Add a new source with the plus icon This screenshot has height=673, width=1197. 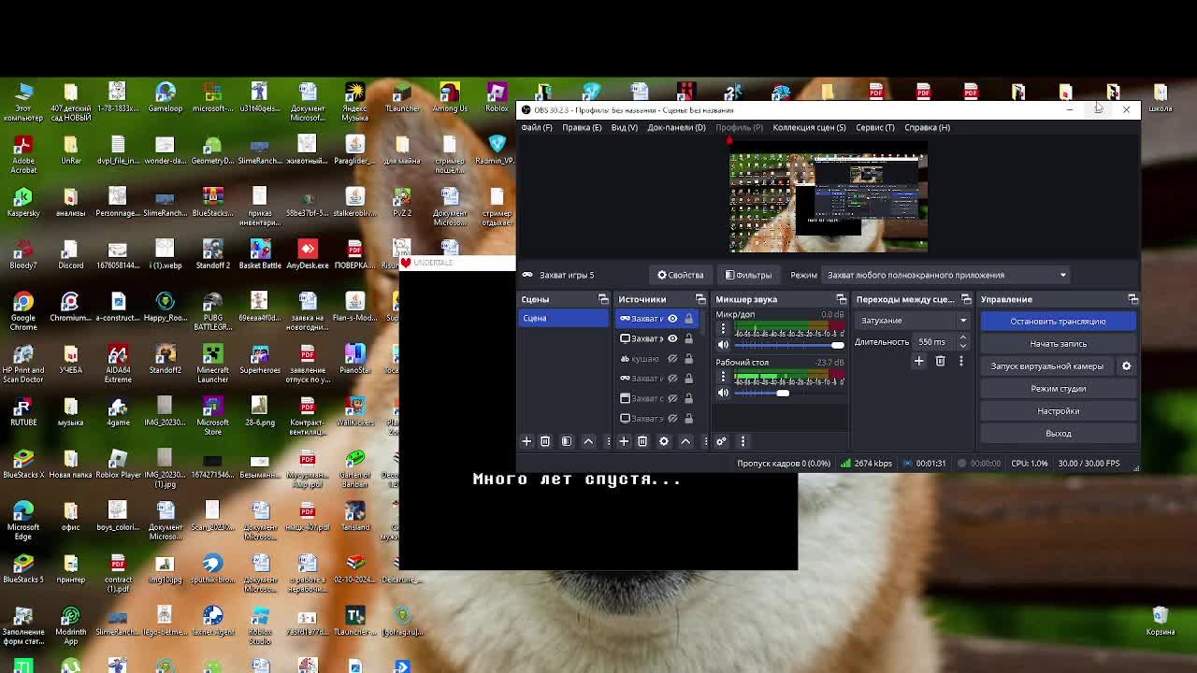(624, 441)
